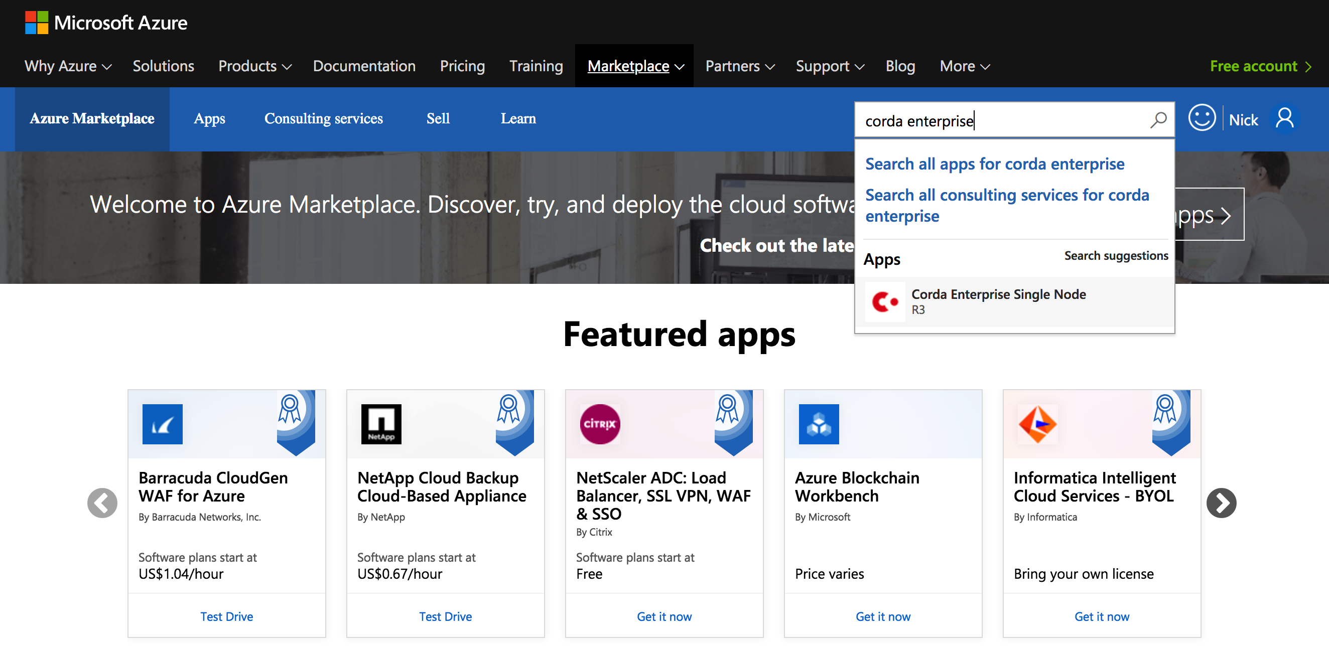Screen dimensions: 1329x663
Task: Expand the Support dropdown menu
Action: point(830,66)
